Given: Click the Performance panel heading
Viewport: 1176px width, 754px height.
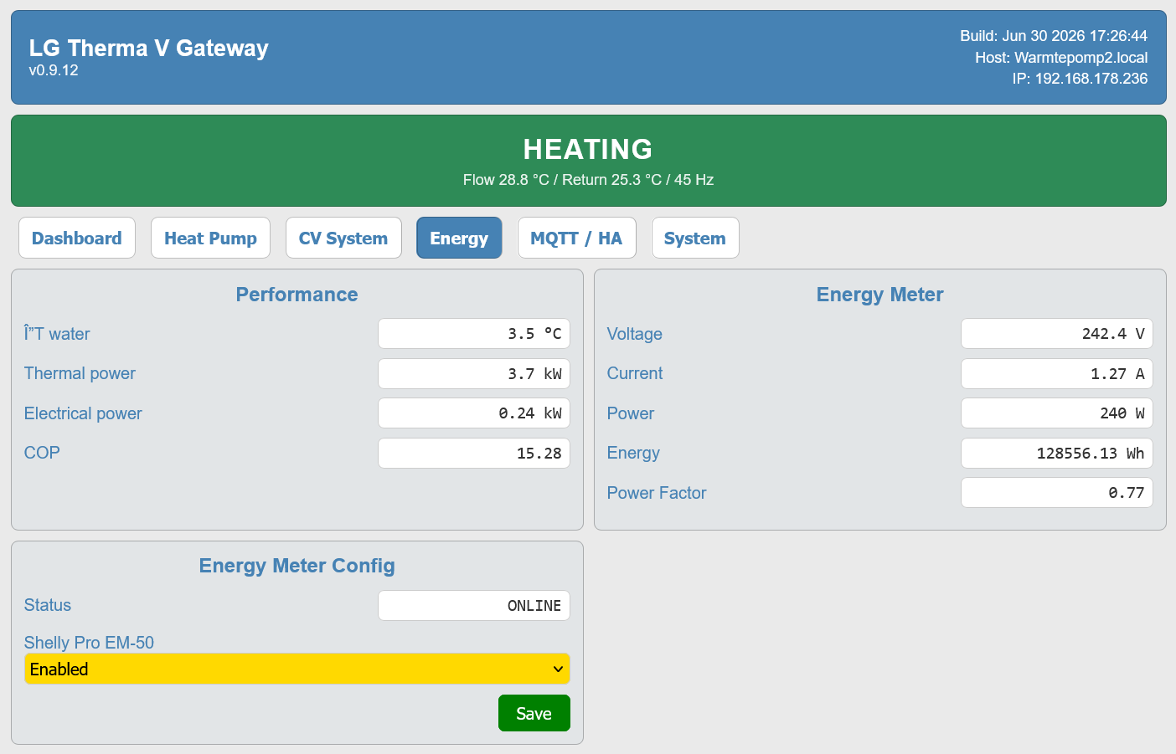Looking at the screenshot, I should tap(297, 295).
